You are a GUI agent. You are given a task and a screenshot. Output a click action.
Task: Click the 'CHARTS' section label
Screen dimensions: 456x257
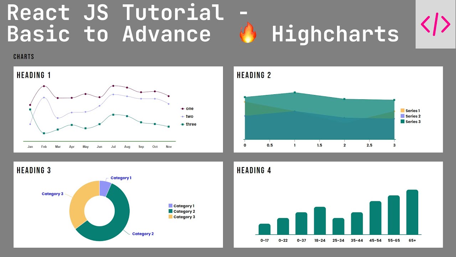pos(24,57)
